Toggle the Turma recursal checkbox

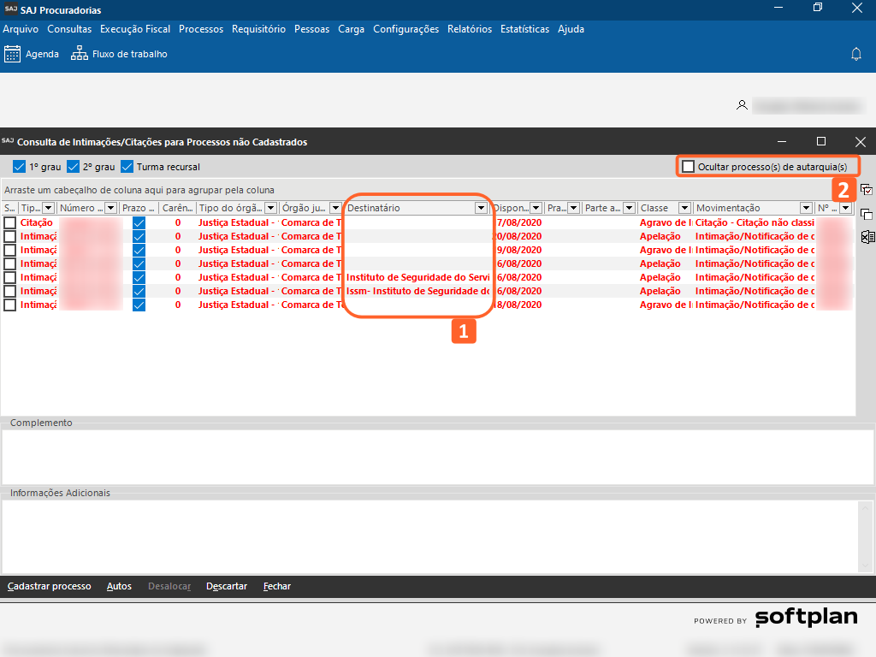pyautogui.click(x=127, y=167)
